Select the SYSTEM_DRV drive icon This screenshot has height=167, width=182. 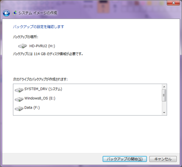[19, 90]
